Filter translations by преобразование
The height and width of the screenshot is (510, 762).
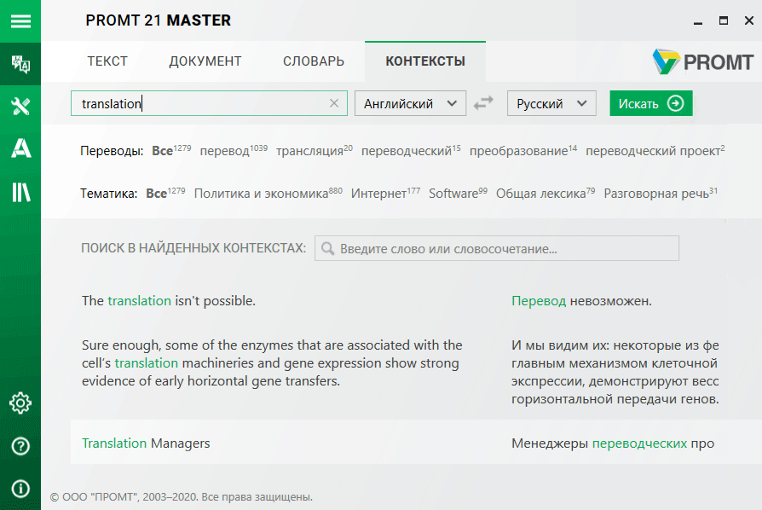[x=523, y=150]
